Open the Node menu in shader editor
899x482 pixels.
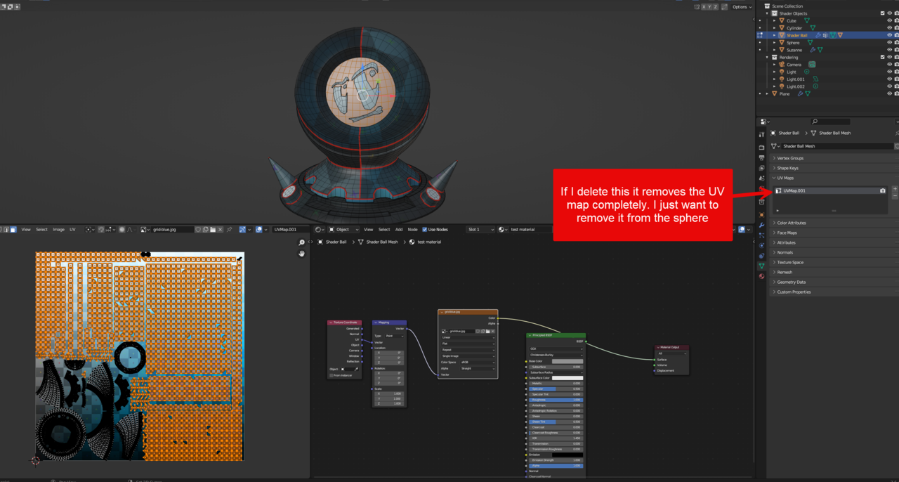[412, 230]
